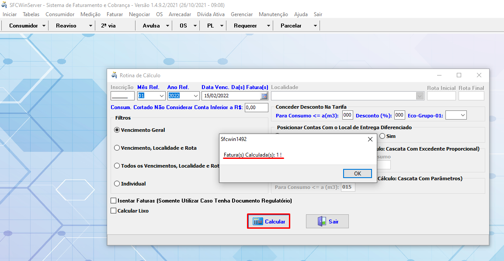Choose the Individual filter radio button
This screenshot has height=261, width=504.
[117, 184]
